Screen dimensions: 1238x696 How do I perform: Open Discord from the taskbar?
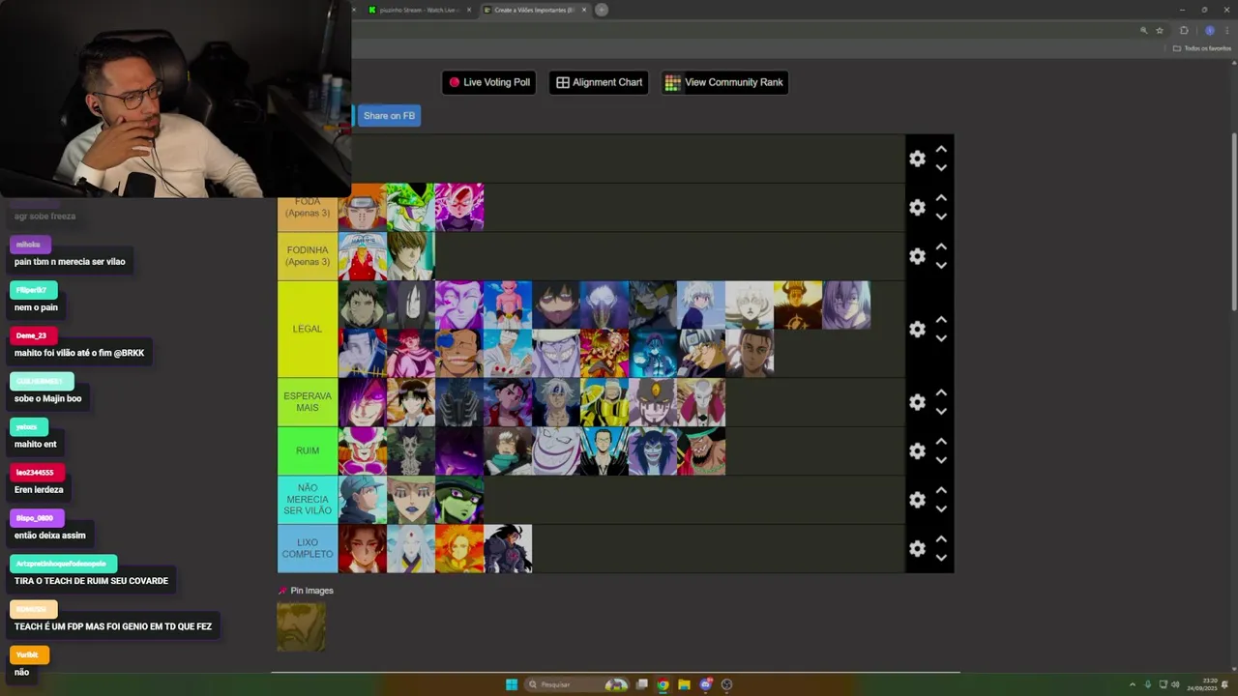pos(706,684)
